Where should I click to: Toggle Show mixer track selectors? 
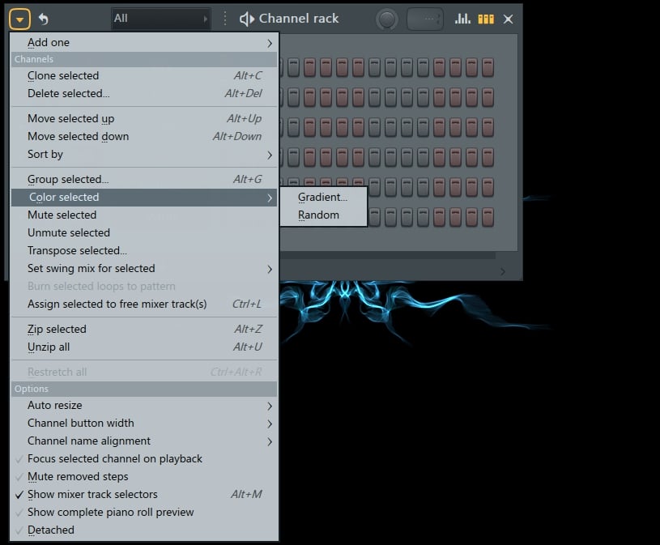click(x=104, y=494)
